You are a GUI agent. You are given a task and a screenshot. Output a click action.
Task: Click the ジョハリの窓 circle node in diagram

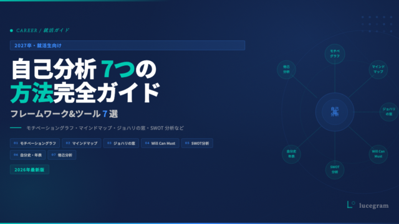click(389, 112)
